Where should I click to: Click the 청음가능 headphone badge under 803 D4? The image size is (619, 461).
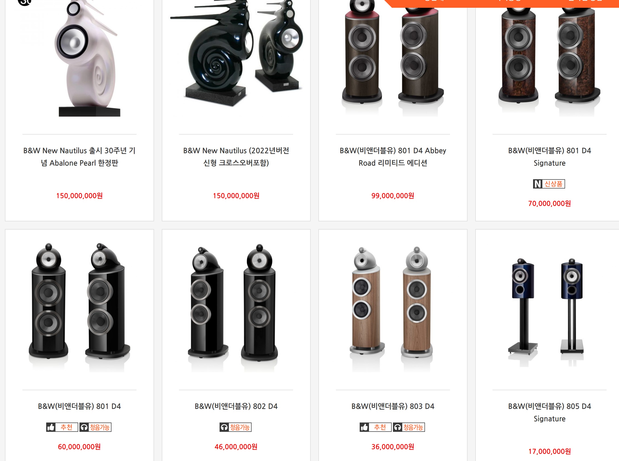409,427
